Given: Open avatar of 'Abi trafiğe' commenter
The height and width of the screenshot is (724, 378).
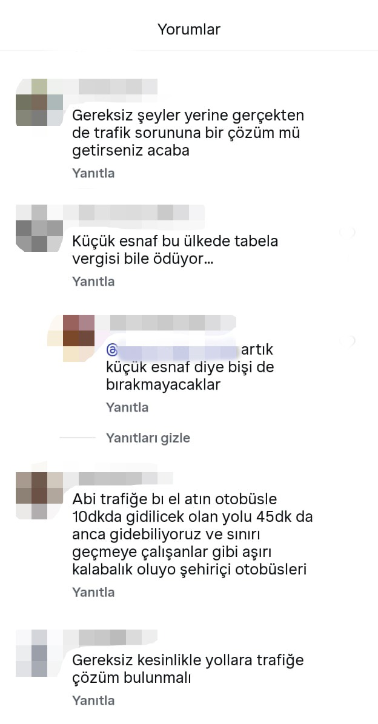Looking at the screenshot, I should 39,495.
